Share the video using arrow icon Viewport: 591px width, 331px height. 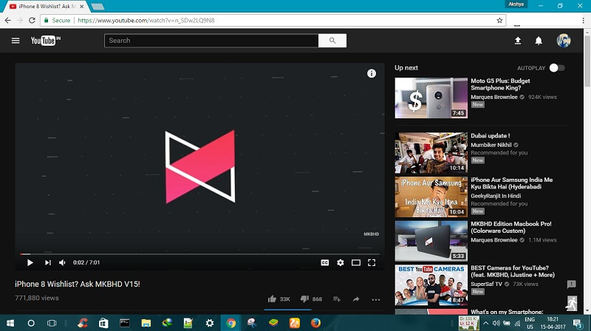click(x=356, y=299)
